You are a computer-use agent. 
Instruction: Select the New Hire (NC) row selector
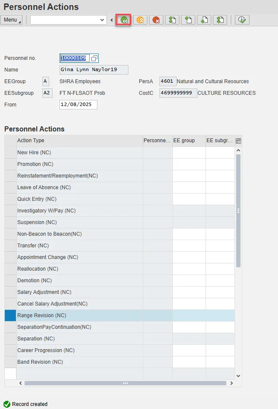click(10, 153)
